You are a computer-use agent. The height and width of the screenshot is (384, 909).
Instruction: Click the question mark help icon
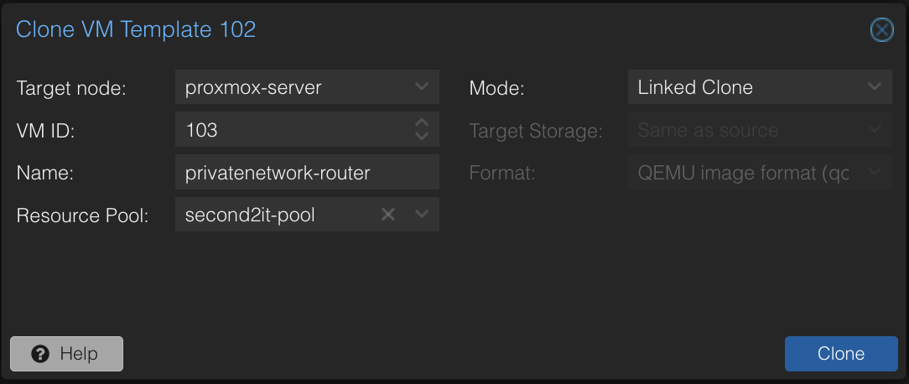pos(40,354)
